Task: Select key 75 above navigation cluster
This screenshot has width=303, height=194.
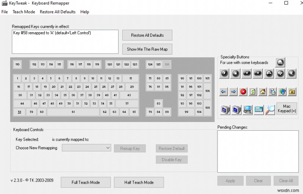Action: pos(150,78)
